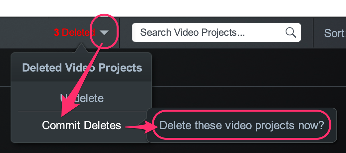The width and height of the screenshot is (346, 153).
Task: Place cursor in the video projects search box
Action: [x=209, y=32]
